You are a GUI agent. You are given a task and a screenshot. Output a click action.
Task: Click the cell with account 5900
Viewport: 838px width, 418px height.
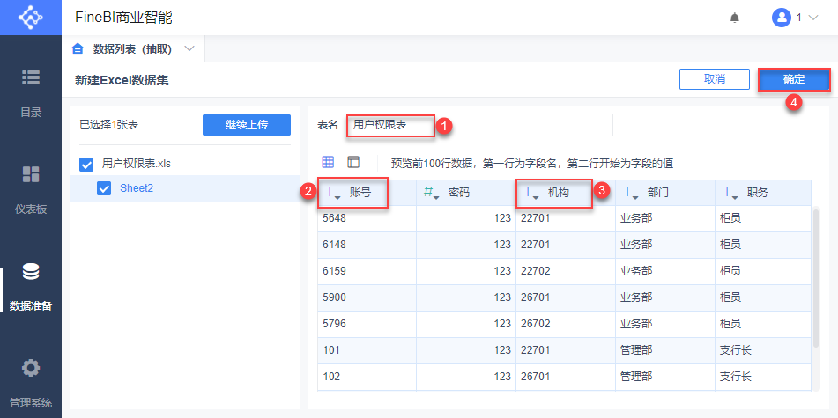(x=367, y=297)
